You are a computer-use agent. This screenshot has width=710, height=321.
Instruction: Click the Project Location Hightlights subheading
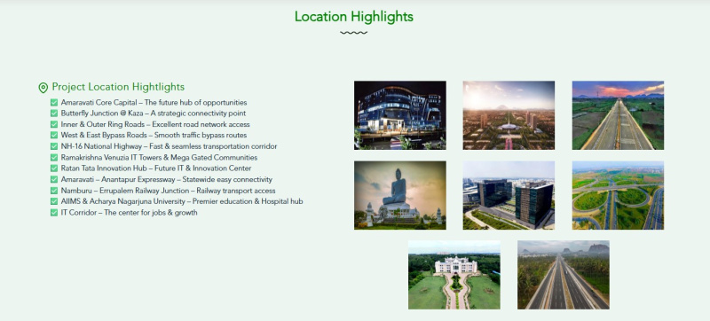[x=118, y=87]
